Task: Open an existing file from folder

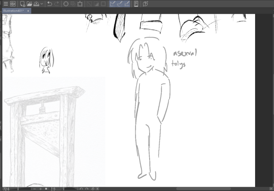Action: click(x=29, y=4)
